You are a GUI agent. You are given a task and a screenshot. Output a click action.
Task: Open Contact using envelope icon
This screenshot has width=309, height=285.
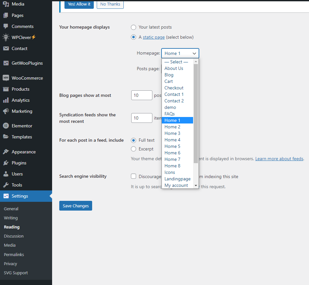tap(6, 48)
